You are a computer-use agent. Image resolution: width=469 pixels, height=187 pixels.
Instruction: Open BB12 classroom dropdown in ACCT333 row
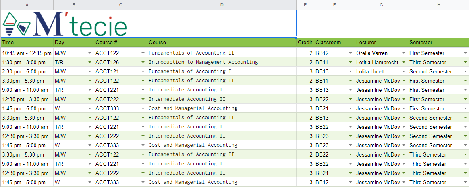pos(351,183)
